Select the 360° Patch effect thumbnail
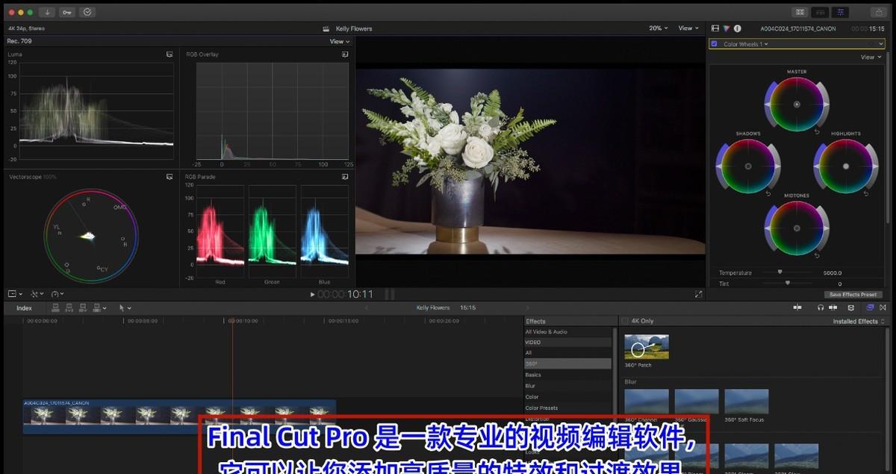 coord(647,346)
